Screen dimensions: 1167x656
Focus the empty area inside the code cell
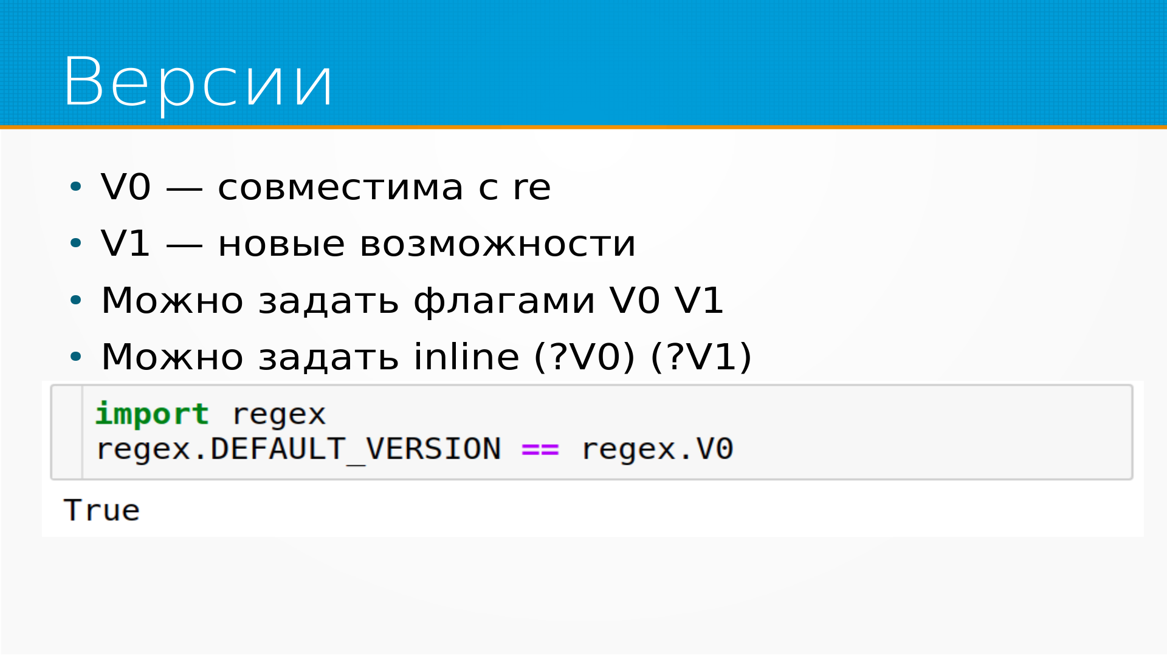[912, 431]
